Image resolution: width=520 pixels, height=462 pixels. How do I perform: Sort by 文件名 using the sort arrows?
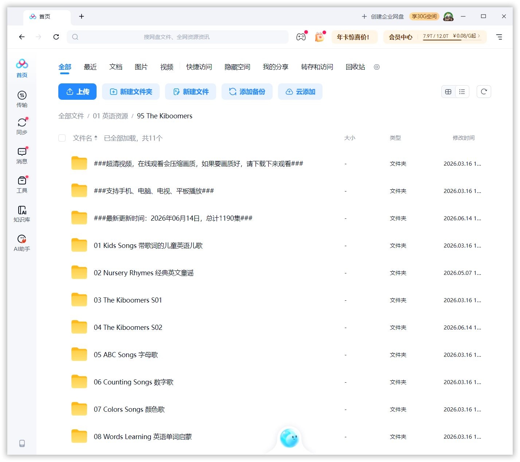coord(96,138)
